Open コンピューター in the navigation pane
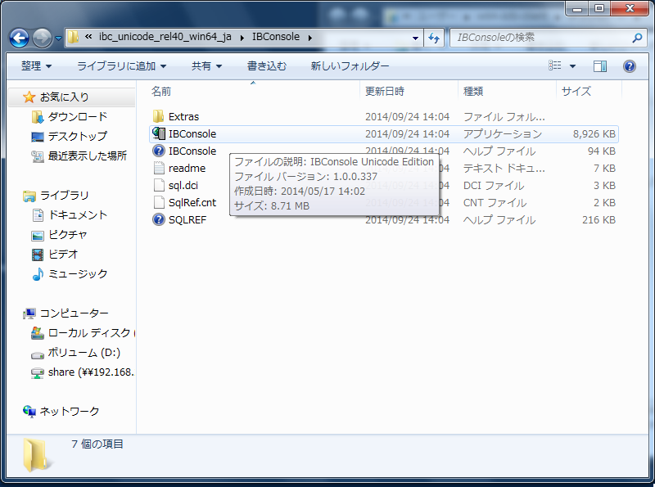The width and height of the screenshot is (655, 487). coord(75,313)
